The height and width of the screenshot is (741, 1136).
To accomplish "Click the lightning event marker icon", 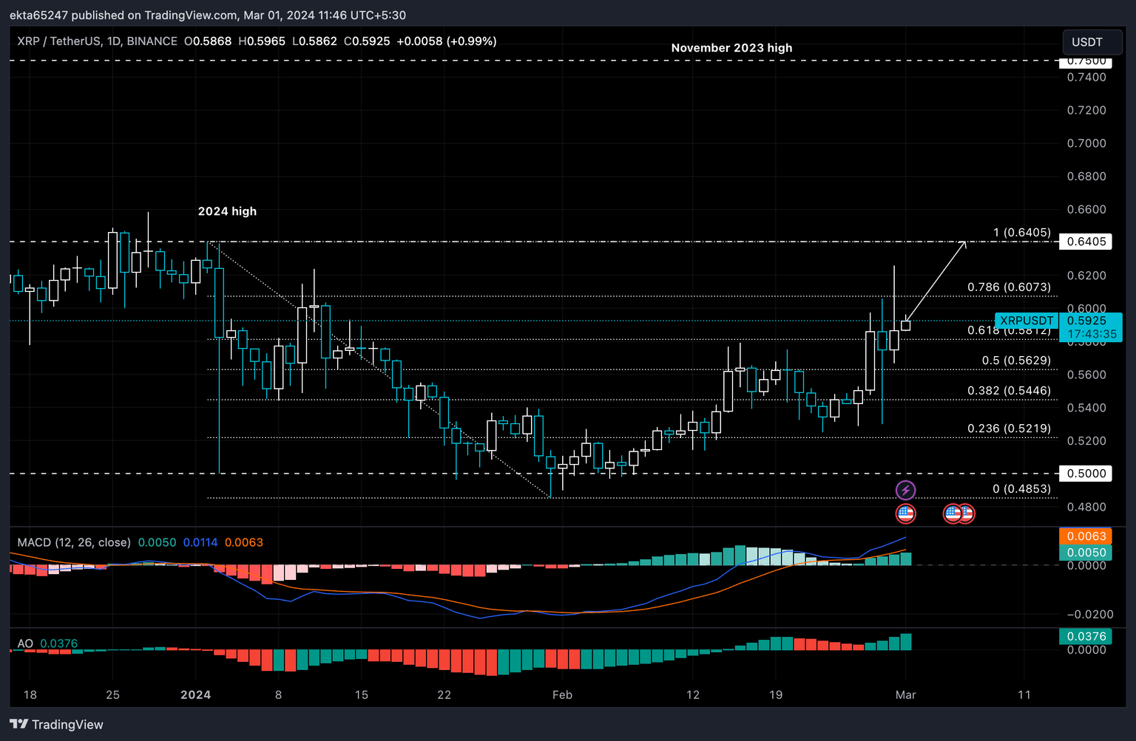I will click(x=906, y=489).
